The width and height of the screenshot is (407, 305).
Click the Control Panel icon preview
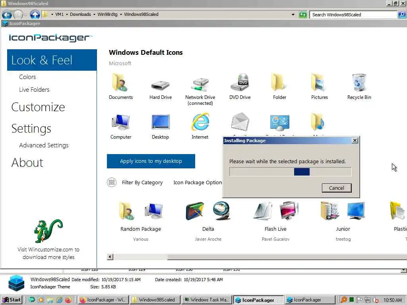click(279, 122)
